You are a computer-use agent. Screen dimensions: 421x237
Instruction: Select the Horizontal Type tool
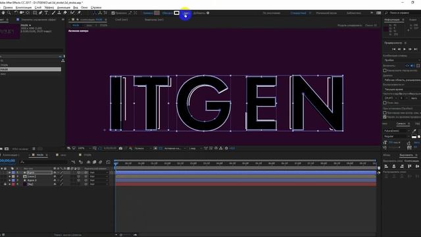point(46,13)
